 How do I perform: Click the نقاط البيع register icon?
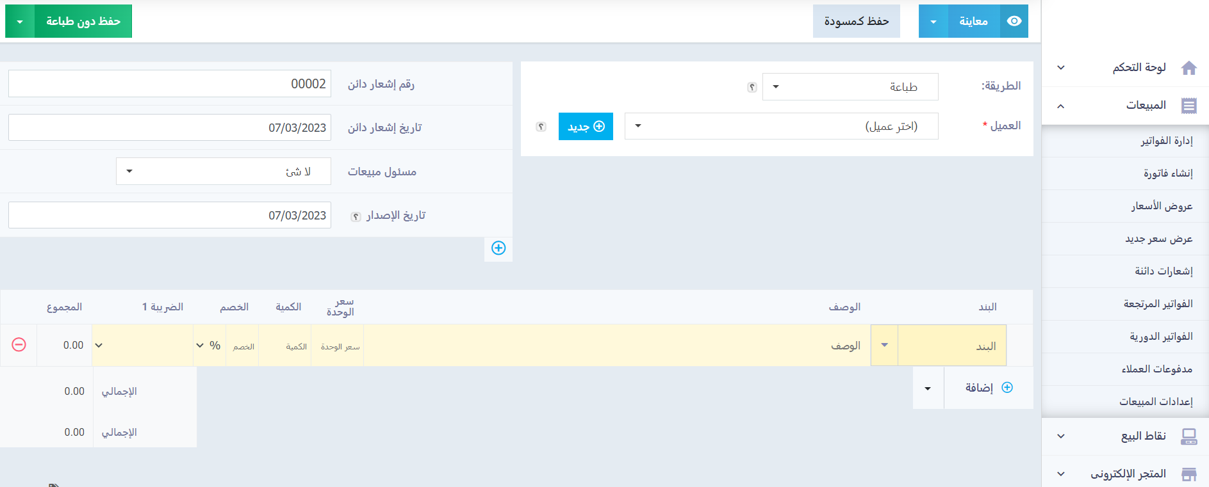pyautogui.click(x=1189, y=436)
